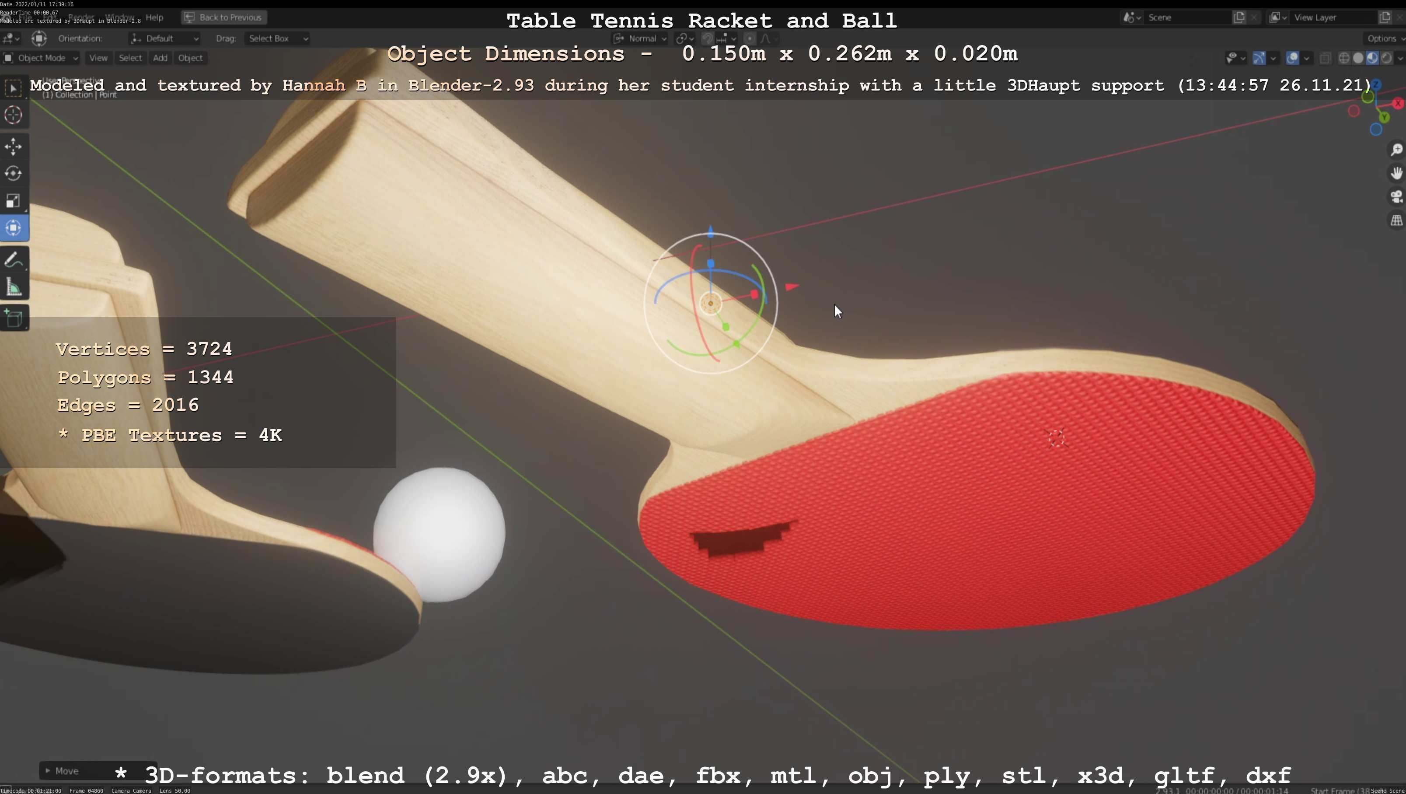Click the green Y axis on navigation gizmo
This screenshot has width=1406, height=794.
coord(1384,117)
